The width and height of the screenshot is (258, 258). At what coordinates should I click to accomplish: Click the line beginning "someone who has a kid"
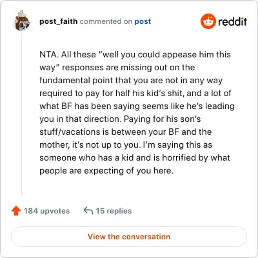(135, 157)
